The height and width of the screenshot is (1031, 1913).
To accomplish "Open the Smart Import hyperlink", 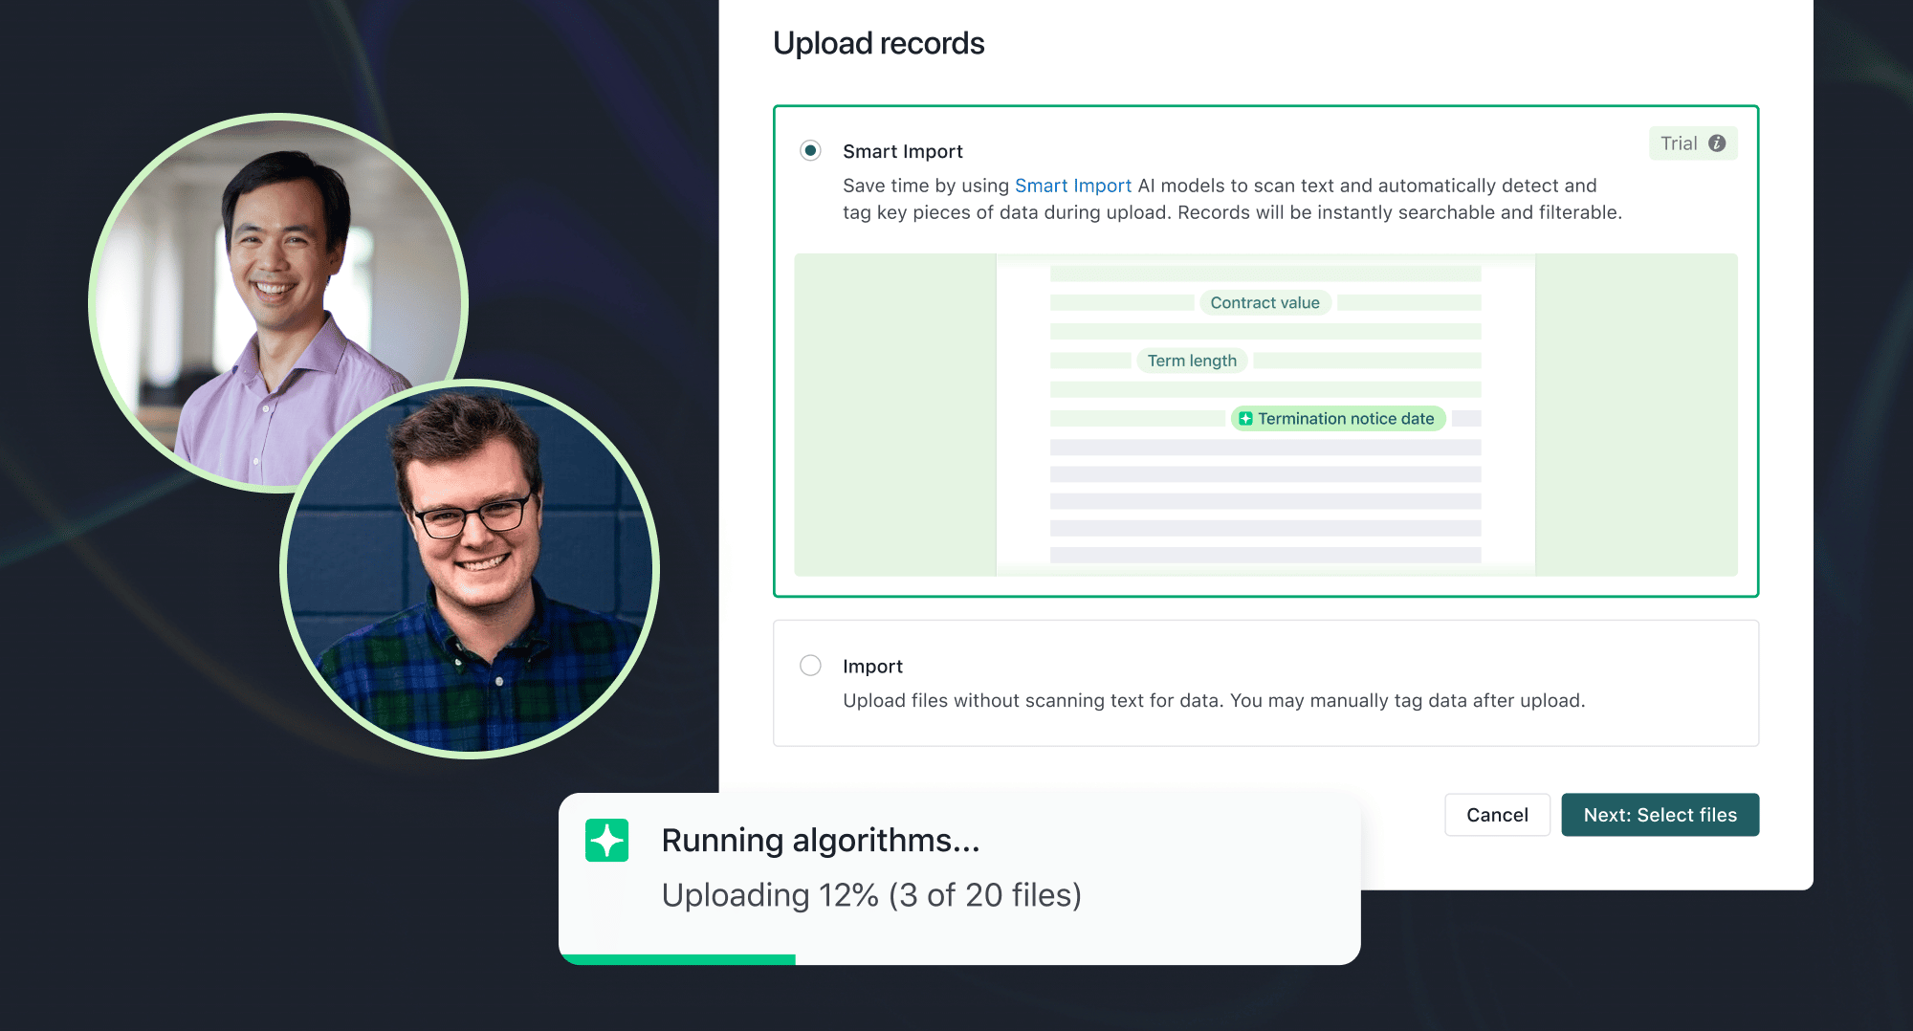I will pyautogui.click(x=1072, y=186).
